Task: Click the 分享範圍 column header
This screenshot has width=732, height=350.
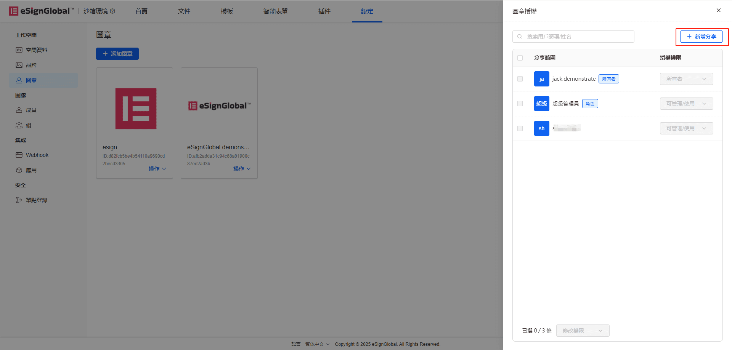Action: click(545, 58)
